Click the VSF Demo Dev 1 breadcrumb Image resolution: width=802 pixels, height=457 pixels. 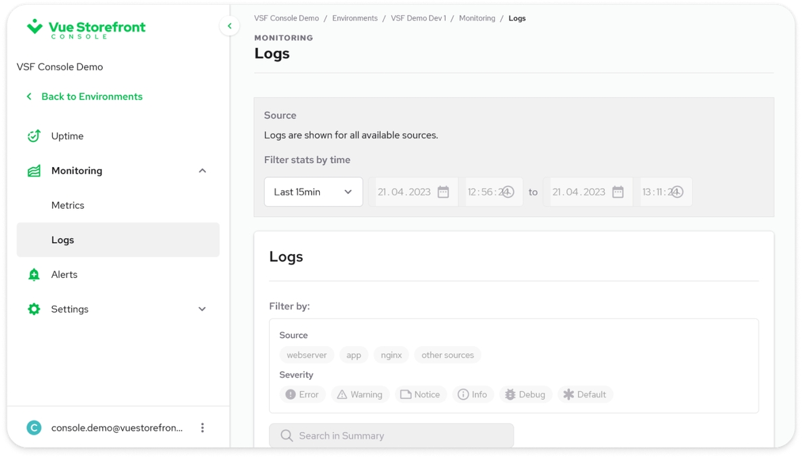[x=419, y=18]
